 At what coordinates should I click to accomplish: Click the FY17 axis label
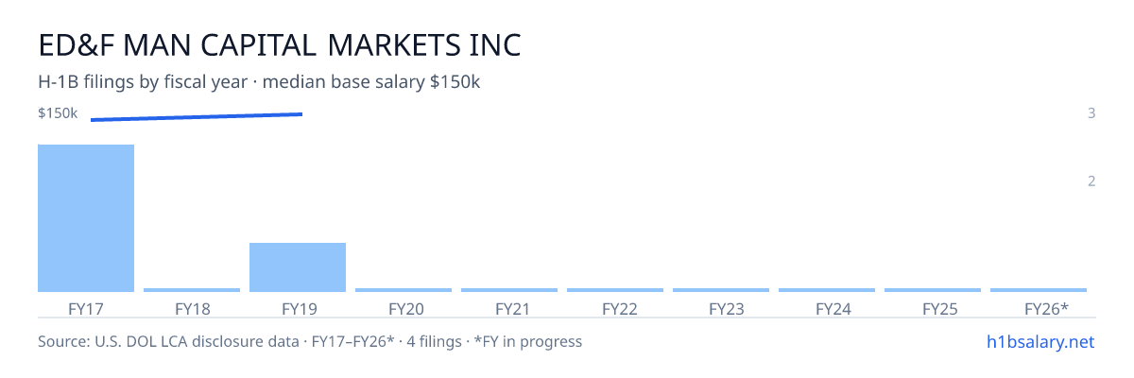click(x=86, y=308)
